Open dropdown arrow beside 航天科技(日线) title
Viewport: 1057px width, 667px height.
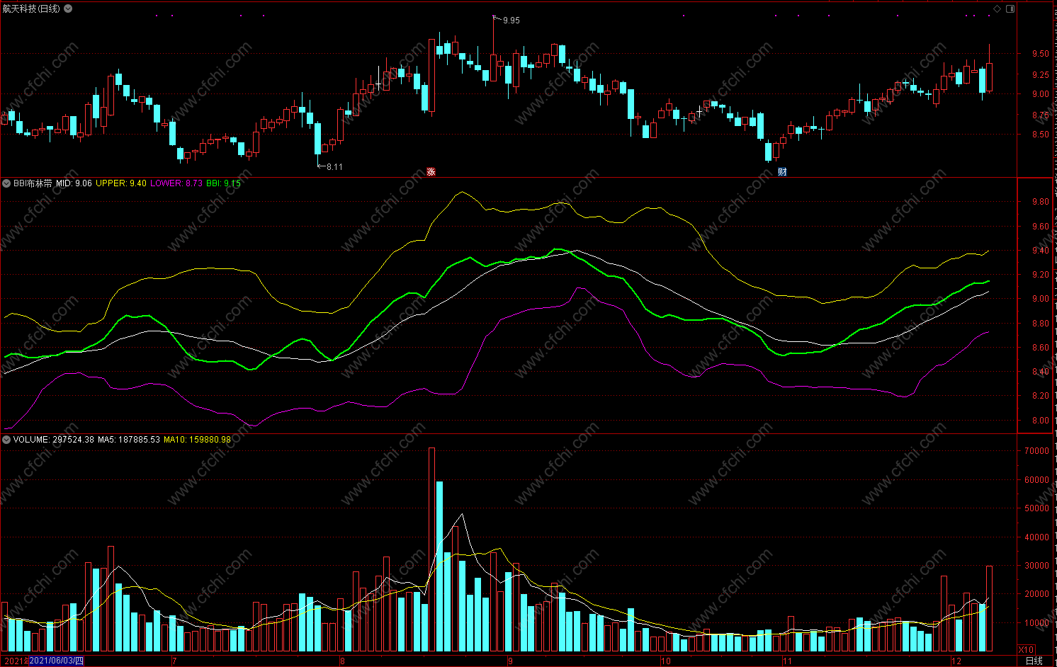point(68,8)
